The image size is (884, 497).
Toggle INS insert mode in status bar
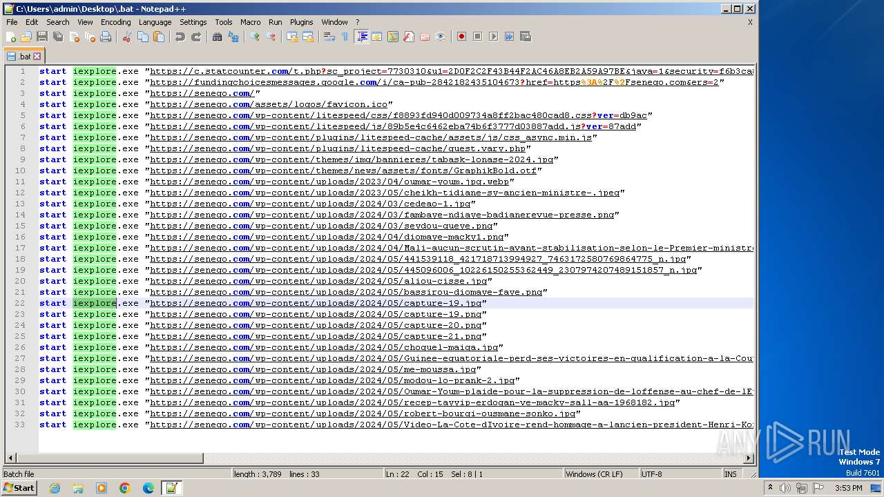coord(730,474)
